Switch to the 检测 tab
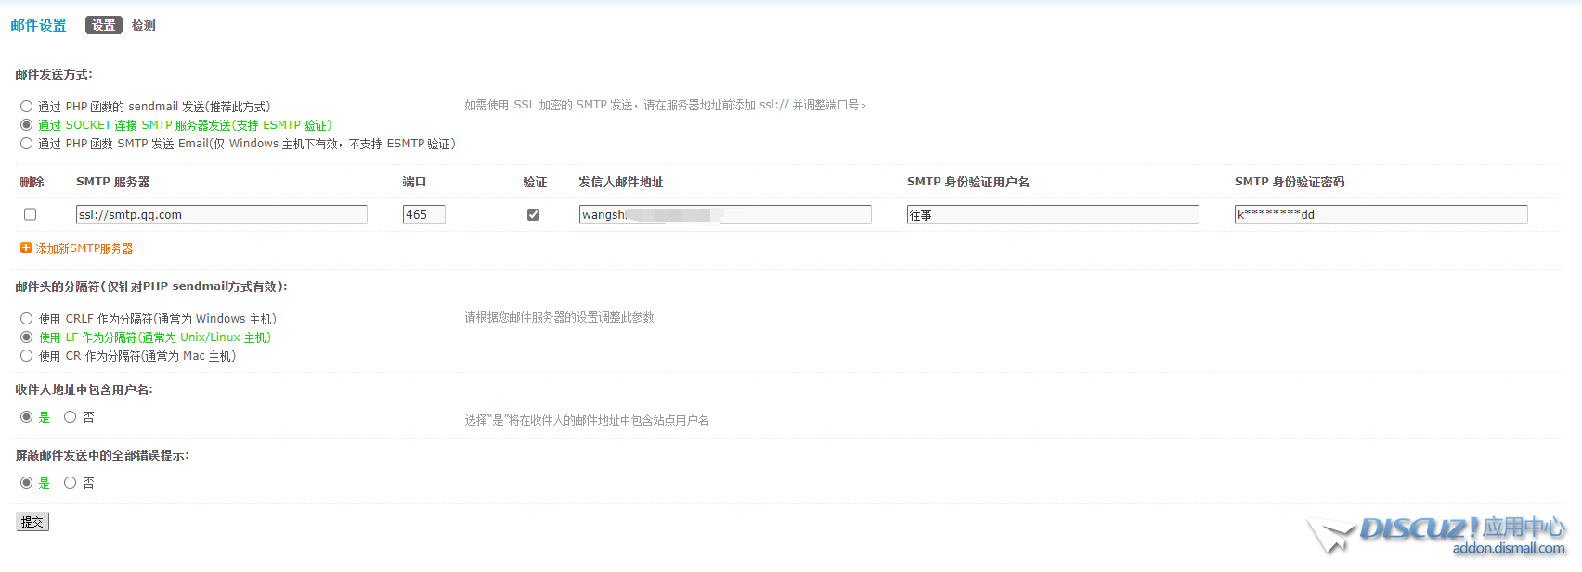Viewport: 1582px width, 572px height. [x=143, y=25]
